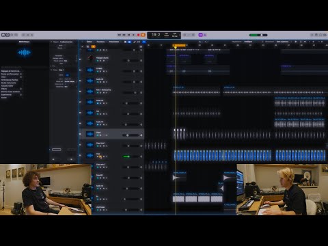Click the rewind button in transport bar

point(119,35)
